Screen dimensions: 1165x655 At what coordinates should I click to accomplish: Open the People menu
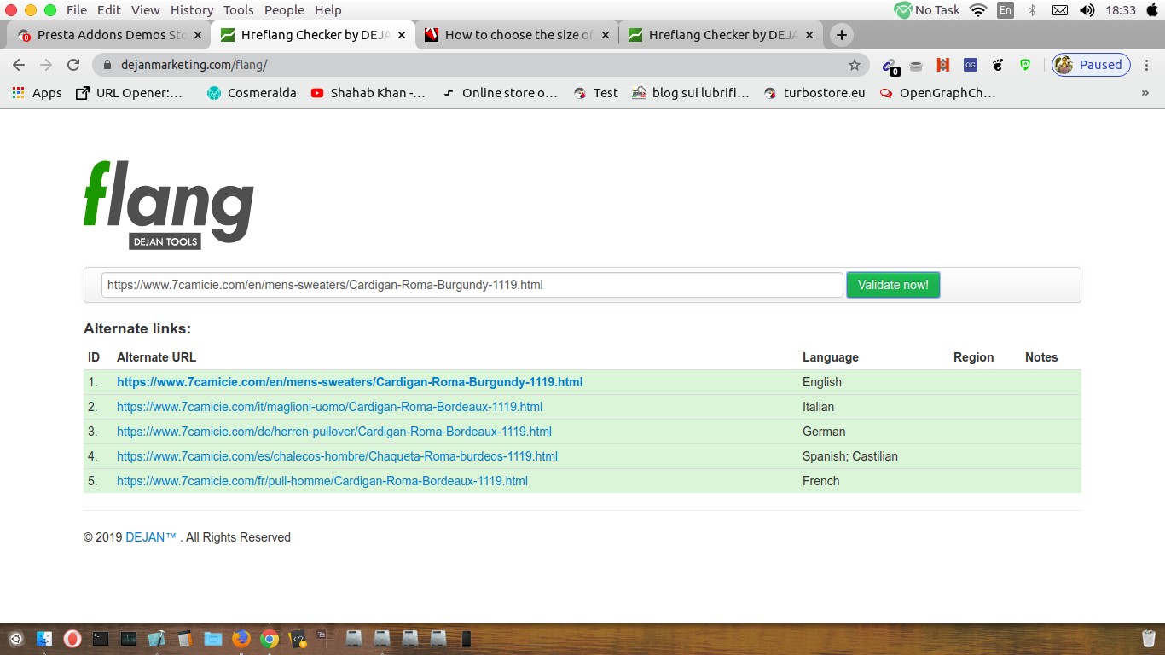[x=284, y=10]
